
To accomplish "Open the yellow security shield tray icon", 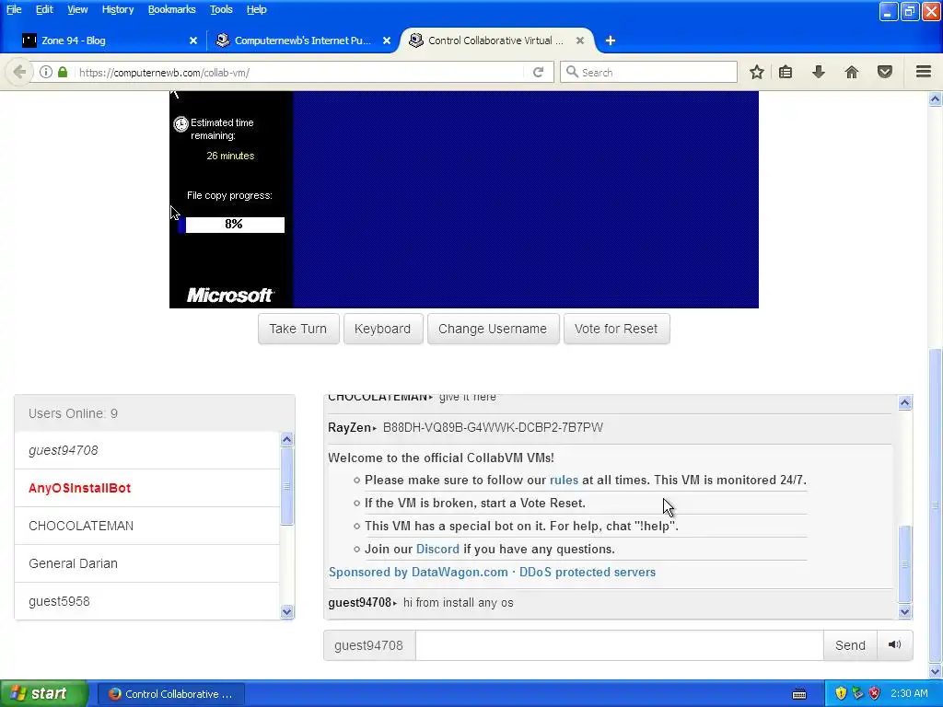I will click(x=841, y=694).
